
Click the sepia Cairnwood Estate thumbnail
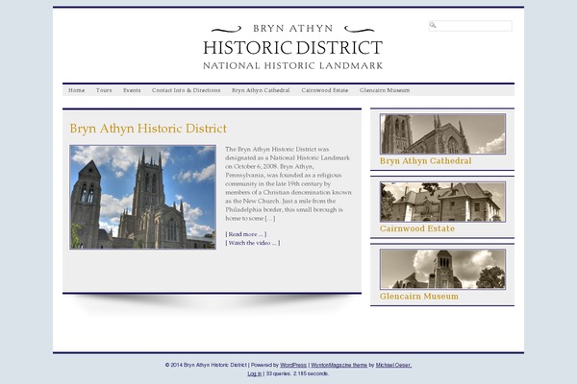coord(442,202)
